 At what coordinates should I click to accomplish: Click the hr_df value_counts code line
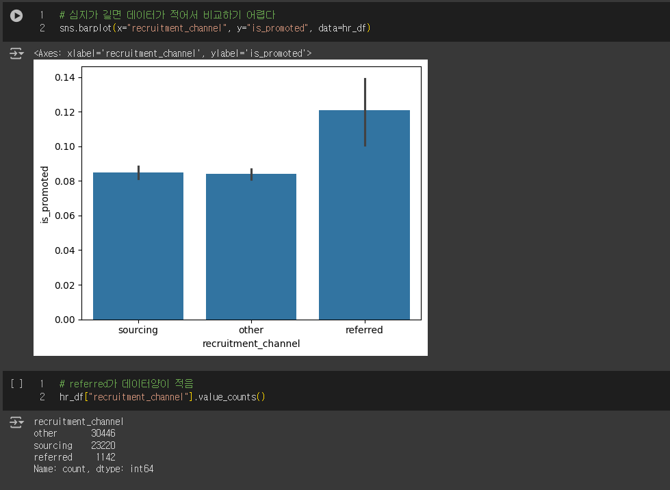pyautogui.click(x=162, y=398)
